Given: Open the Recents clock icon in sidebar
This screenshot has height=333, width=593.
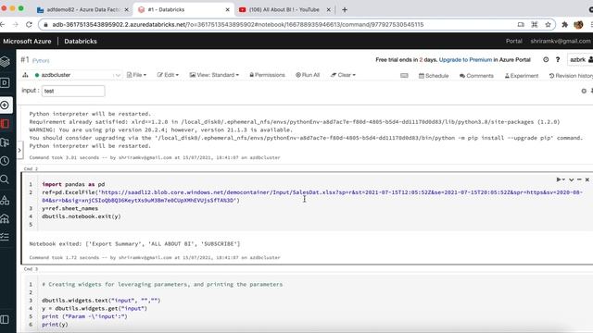Looking at the screenshot, I should click(5, 161).
